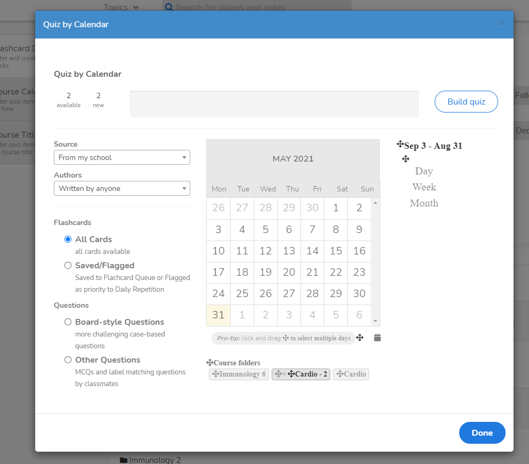Open the Source dropdown

point(121,158)
